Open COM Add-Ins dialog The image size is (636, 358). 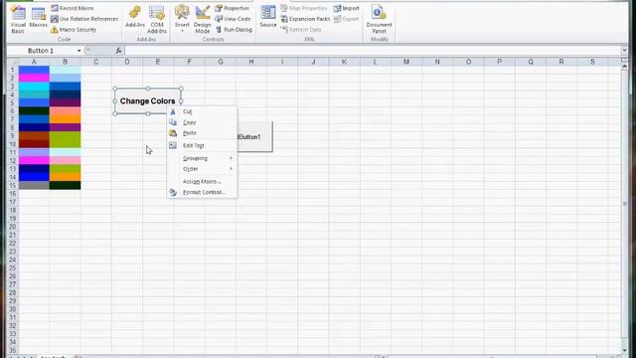pyautogui.click(x=157, y=20)
